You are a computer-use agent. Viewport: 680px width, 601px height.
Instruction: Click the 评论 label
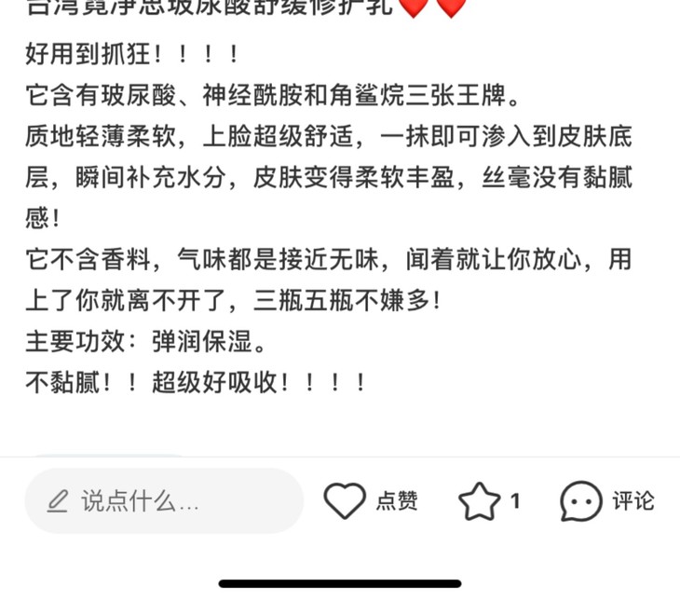point(633,501)
